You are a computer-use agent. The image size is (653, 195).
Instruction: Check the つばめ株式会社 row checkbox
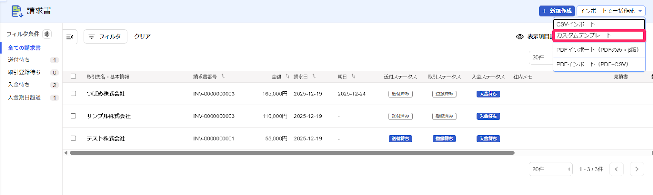click(73, 93)
